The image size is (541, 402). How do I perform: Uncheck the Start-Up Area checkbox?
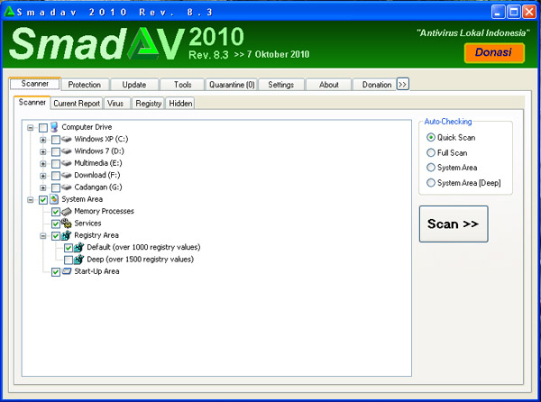[x=56, y=272]
